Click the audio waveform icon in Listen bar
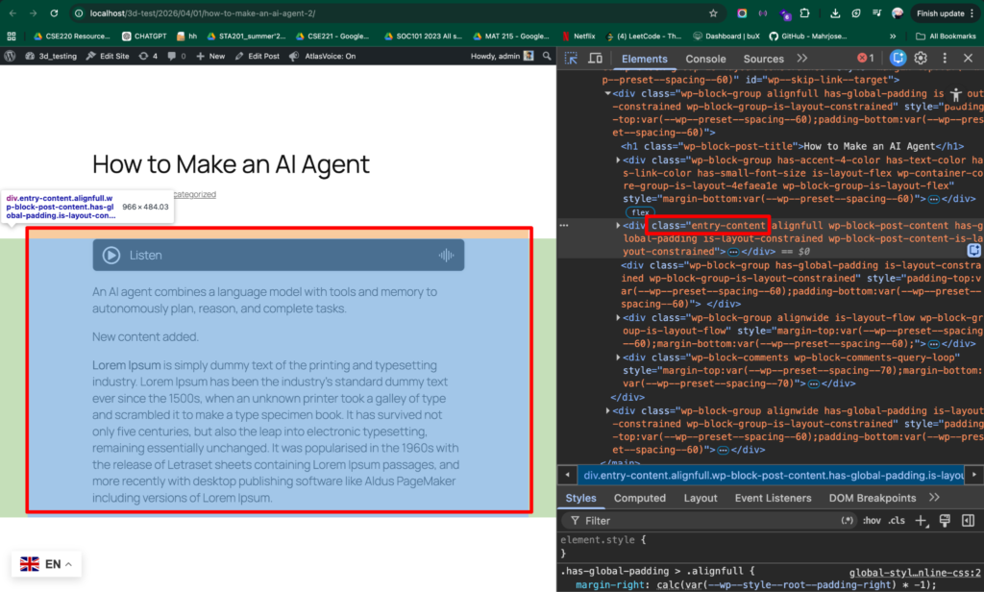Screen dimensions: 984x592 coord(446,255)
